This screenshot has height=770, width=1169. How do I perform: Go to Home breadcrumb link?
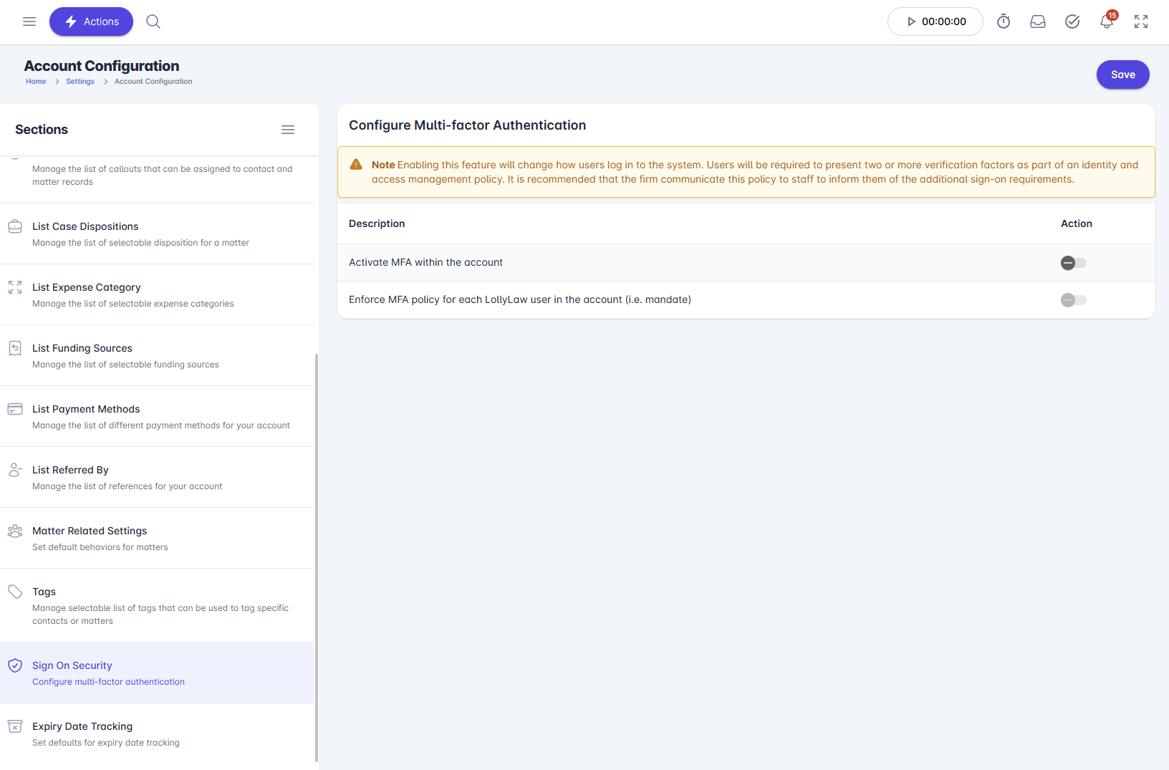[36, 82]
